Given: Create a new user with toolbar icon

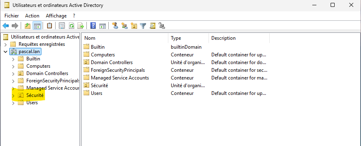Looking at the screenshot, I should 115,26.
